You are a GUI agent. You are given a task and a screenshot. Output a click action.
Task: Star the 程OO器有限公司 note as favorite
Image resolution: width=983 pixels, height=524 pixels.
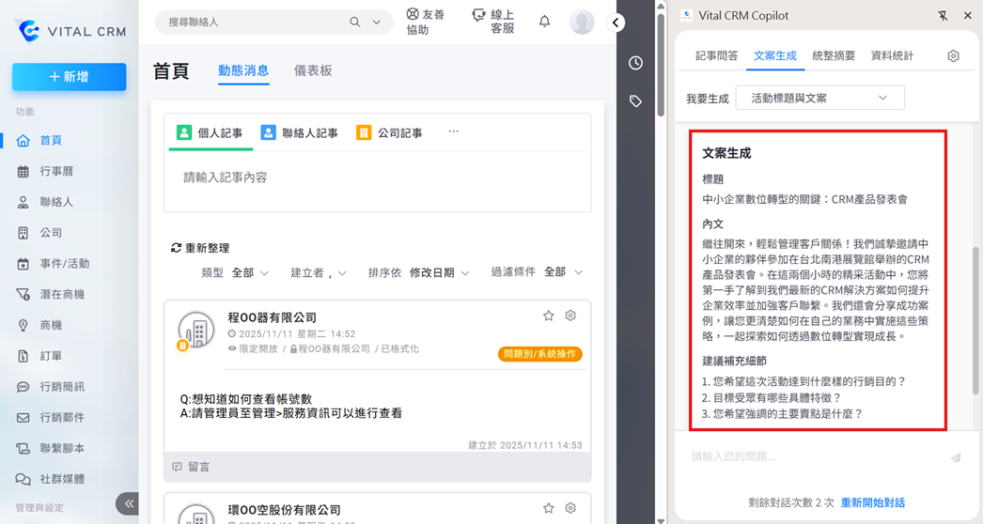(x=549, y=316)
